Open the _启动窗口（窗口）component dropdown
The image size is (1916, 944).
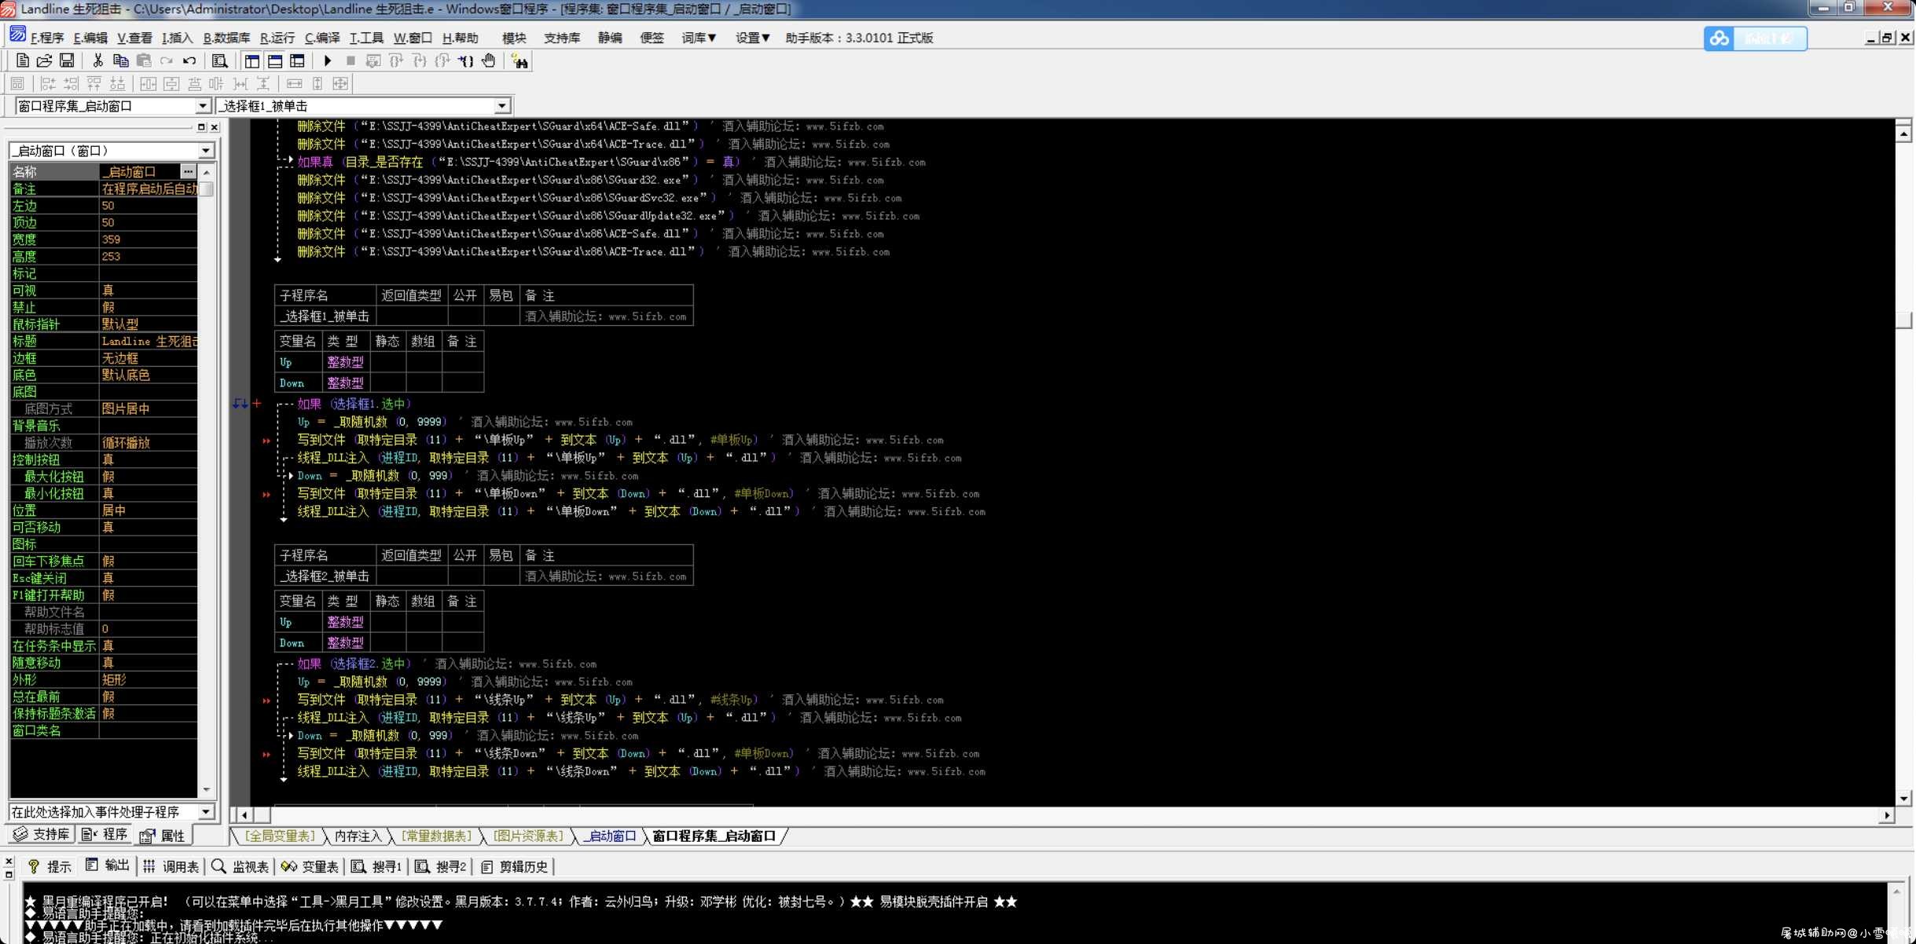click(206, 150)
